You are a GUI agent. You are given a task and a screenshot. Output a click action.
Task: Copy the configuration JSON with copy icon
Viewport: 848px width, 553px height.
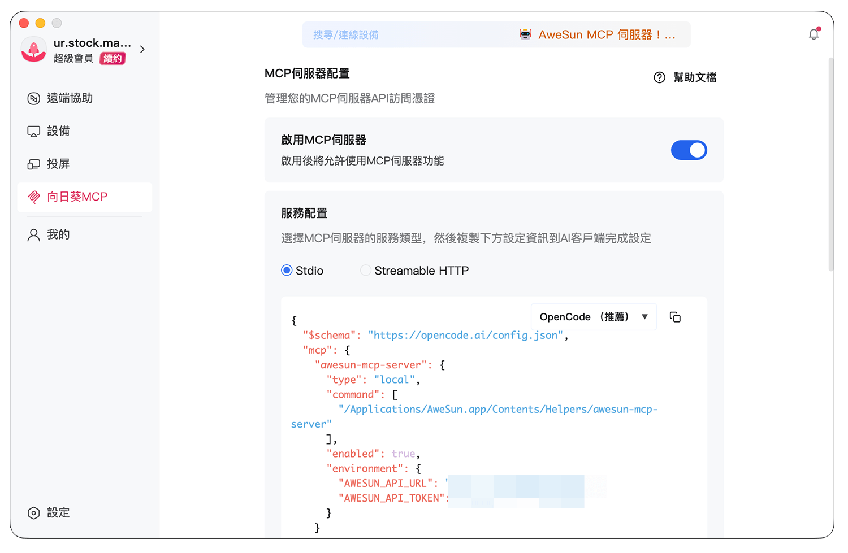[x=675, y=317]
